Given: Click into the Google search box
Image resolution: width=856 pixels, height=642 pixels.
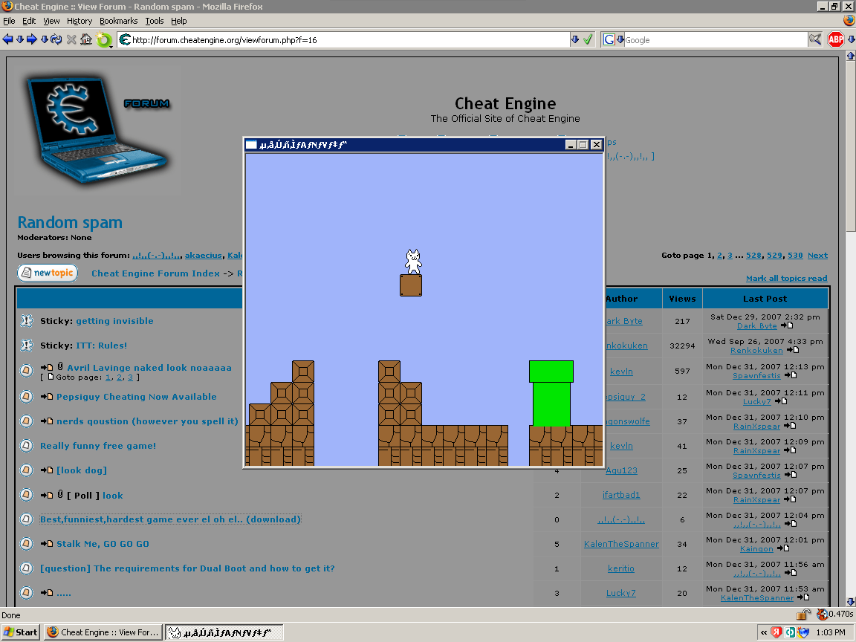Looking at the screenshot, I should [x=715, y=40].
